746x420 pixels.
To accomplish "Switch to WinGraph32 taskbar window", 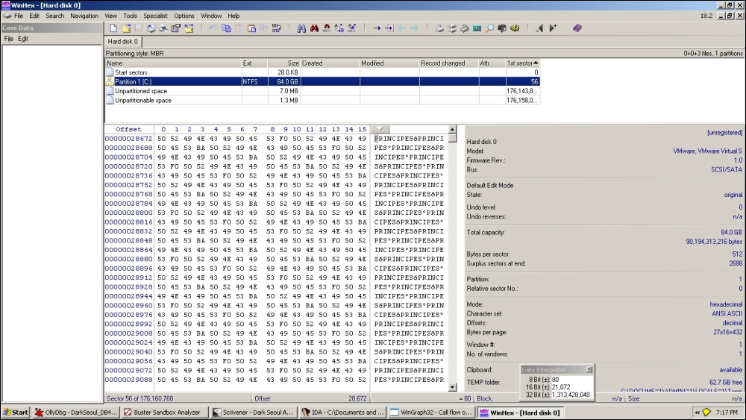I will pos(431,413).
